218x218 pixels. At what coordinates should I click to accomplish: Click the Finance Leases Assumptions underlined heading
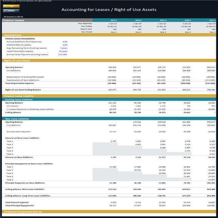[x=20, y=38]
